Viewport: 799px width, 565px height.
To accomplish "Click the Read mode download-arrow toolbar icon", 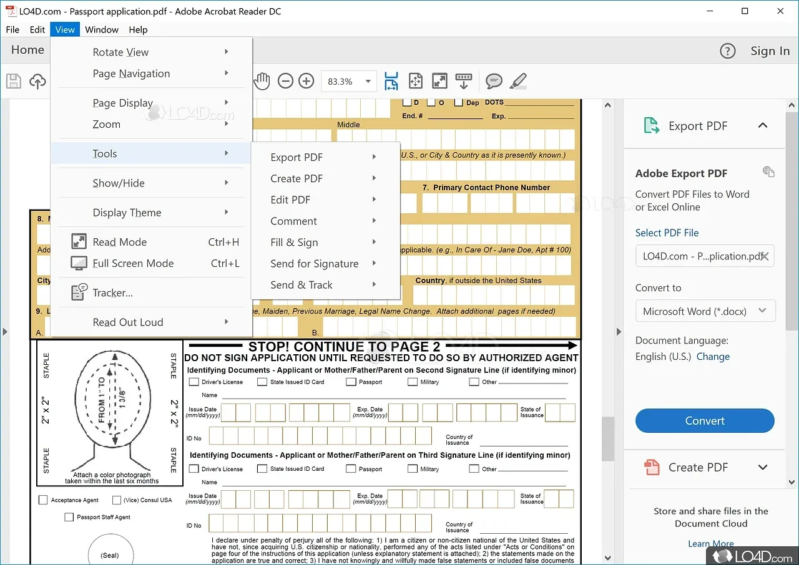I will (x=464, y=81).
